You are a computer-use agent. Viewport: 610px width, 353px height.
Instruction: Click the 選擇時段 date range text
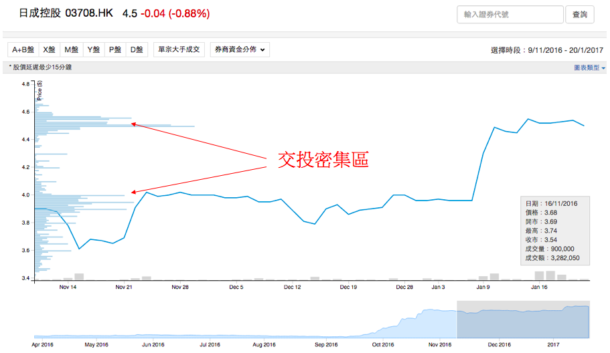(547, 50)
